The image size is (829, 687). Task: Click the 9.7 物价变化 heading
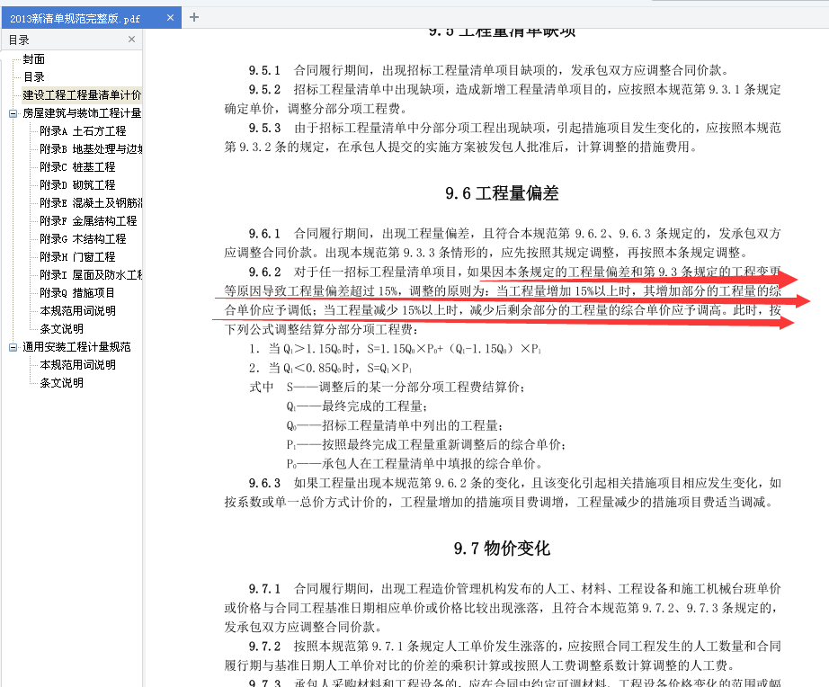(502, 549)
